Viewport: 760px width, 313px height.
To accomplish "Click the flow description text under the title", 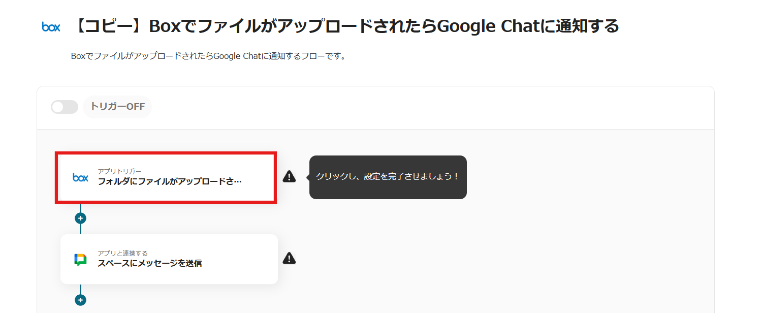I will pyautogui.click(x=208, y=56).
